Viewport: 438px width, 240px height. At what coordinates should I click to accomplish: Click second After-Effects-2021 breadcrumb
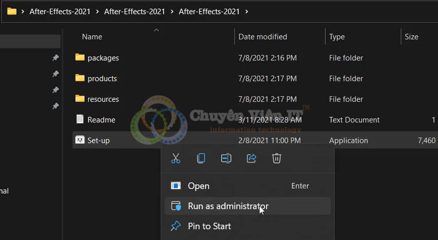pyautogui.click(x=135, y=11)
